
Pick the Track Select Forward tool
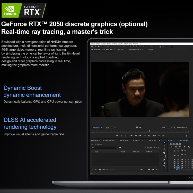[164, 146]
